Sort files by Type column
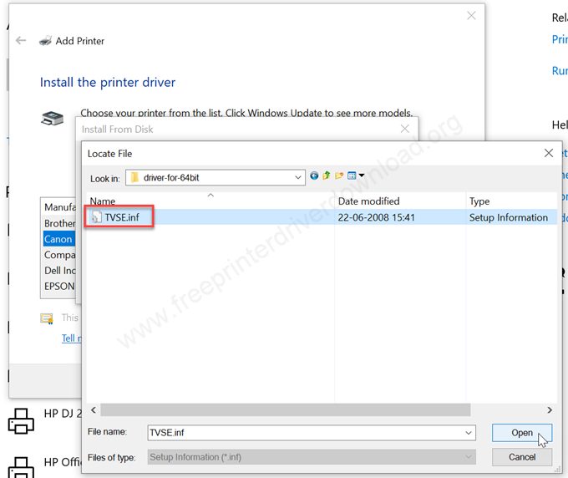 pos(479,201)
